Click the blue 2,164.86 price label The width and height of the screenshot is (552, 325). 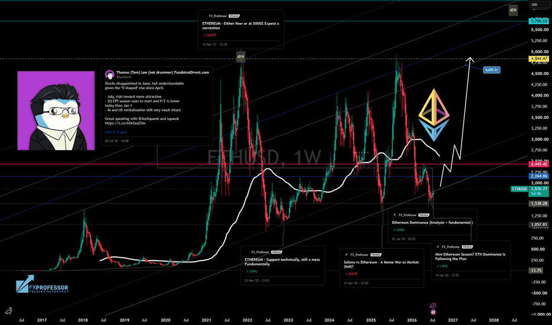coord(538,176)
